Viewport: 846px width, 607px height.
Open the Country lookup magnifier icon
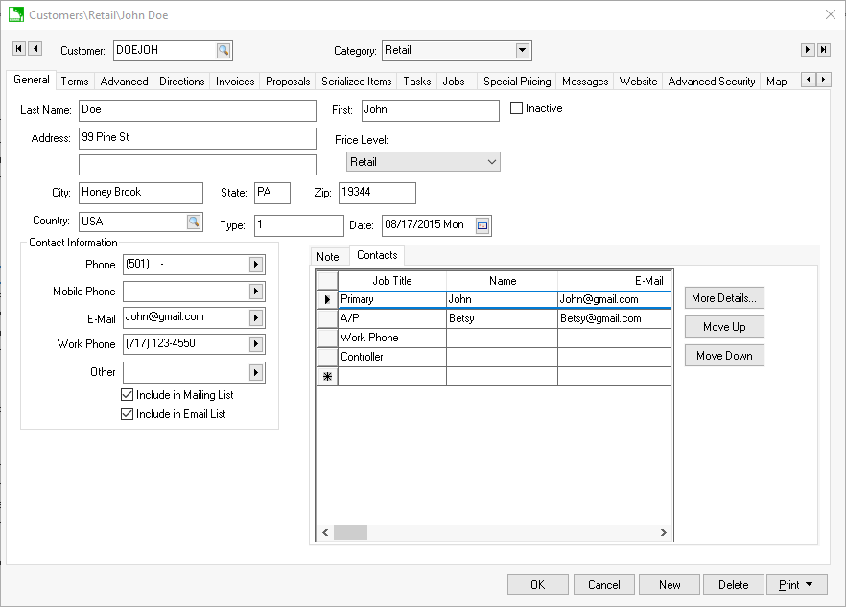pyautogui.click(x=194, y=222)
